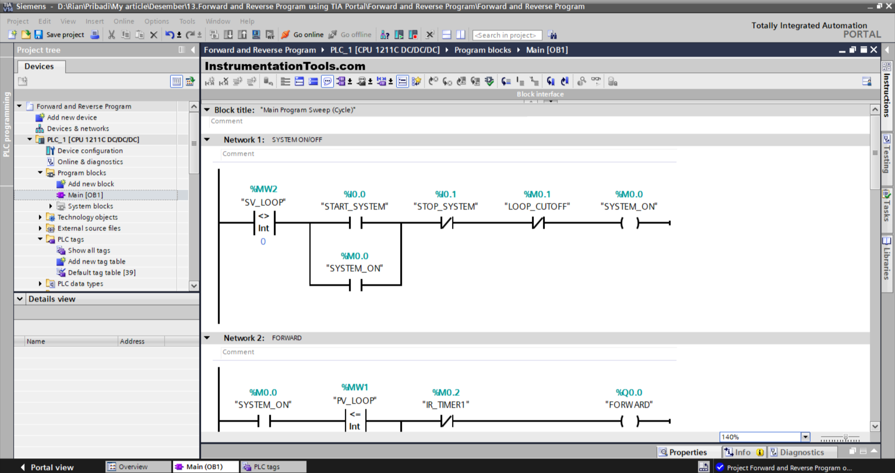Open Default tag table [39]

[x=102, y=273]
